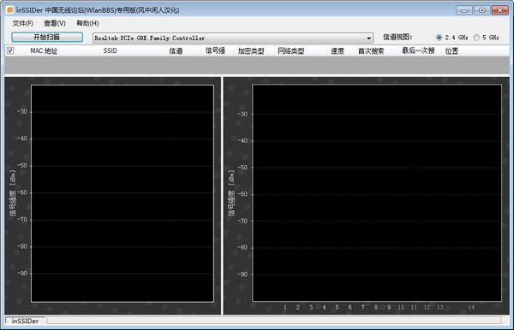Viewport: 514px width, 330px height.
Task: Click the 开始扫描 start scan button
Action: click(47, 37)
